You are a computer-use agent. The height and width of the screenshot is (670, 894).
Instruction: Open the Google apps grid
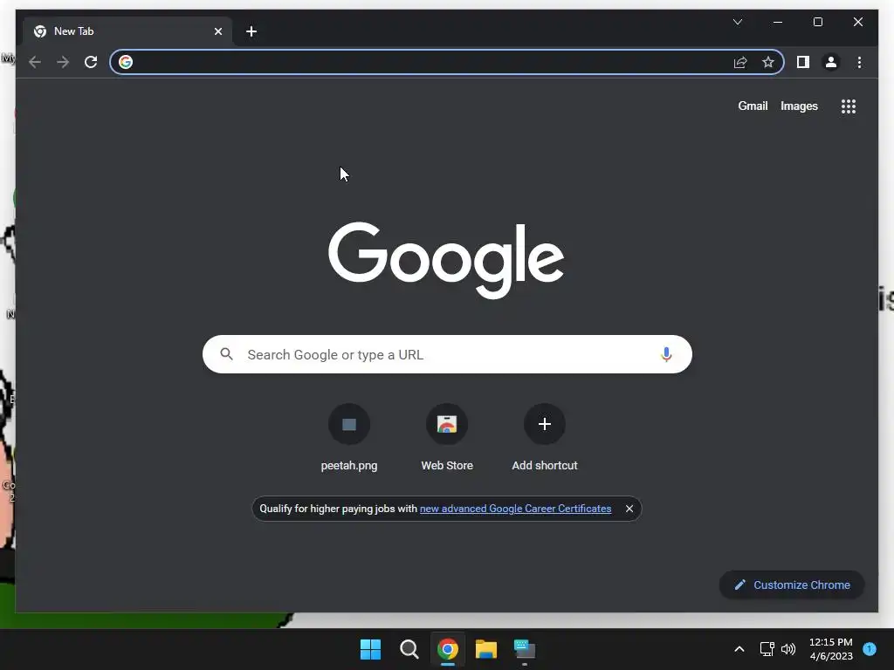click(849, 106)
